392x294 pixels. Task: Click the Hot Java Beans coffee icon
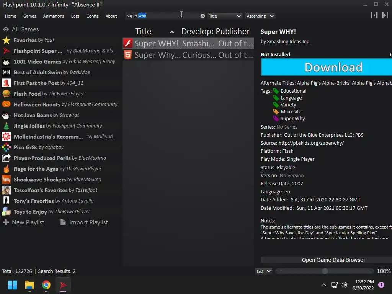coord(6,115)
